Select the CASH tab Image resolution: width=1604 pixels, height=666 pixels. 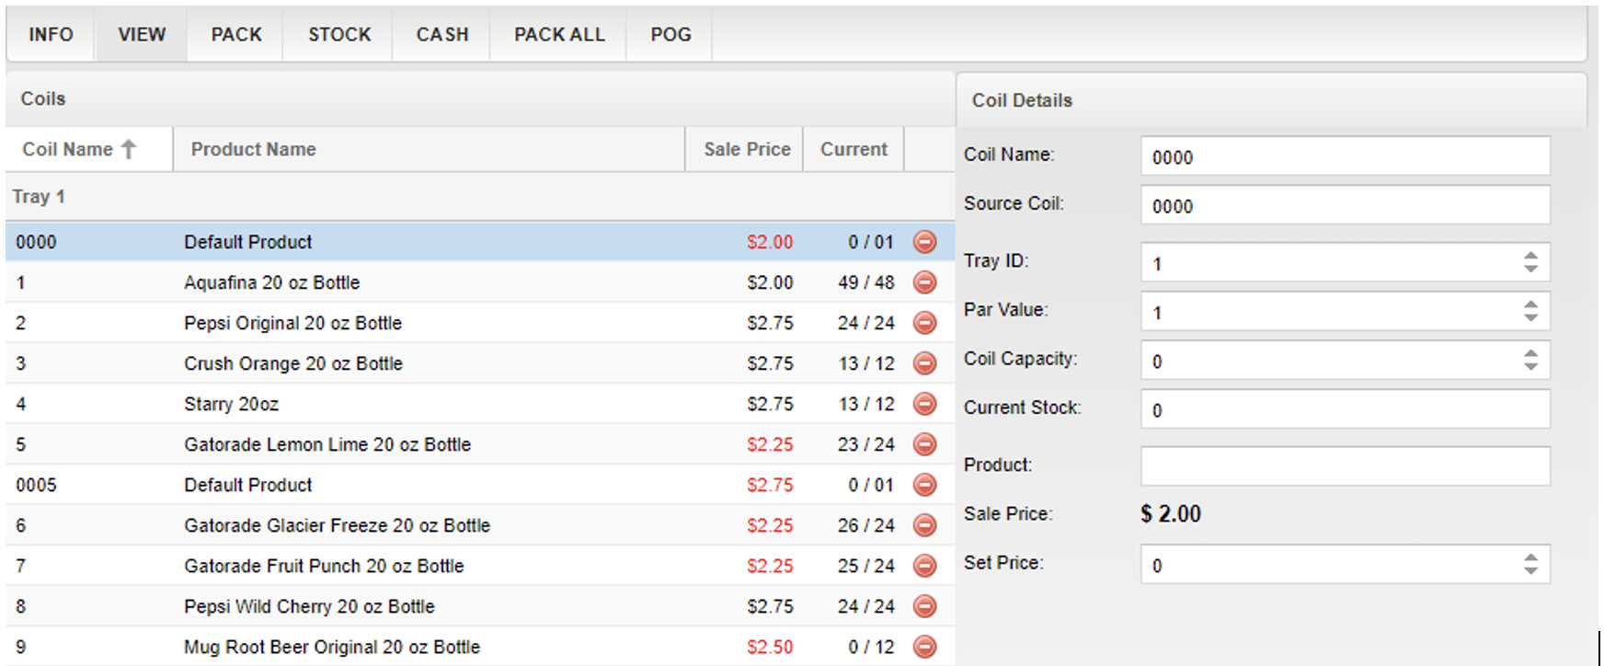442,35
